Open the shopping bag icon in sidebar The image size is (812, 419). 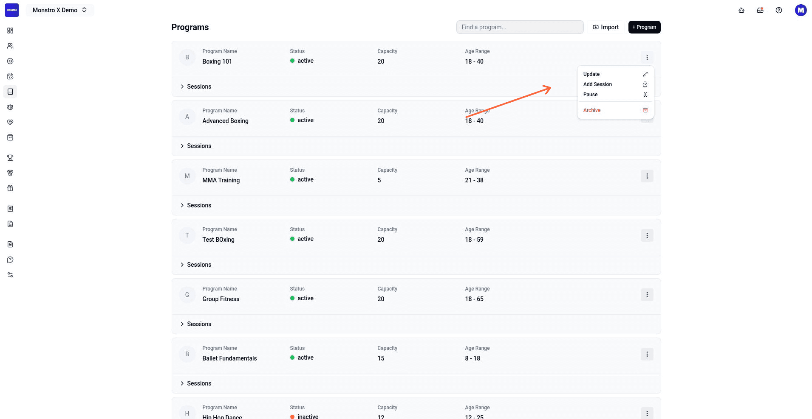(x=10, y=137)
